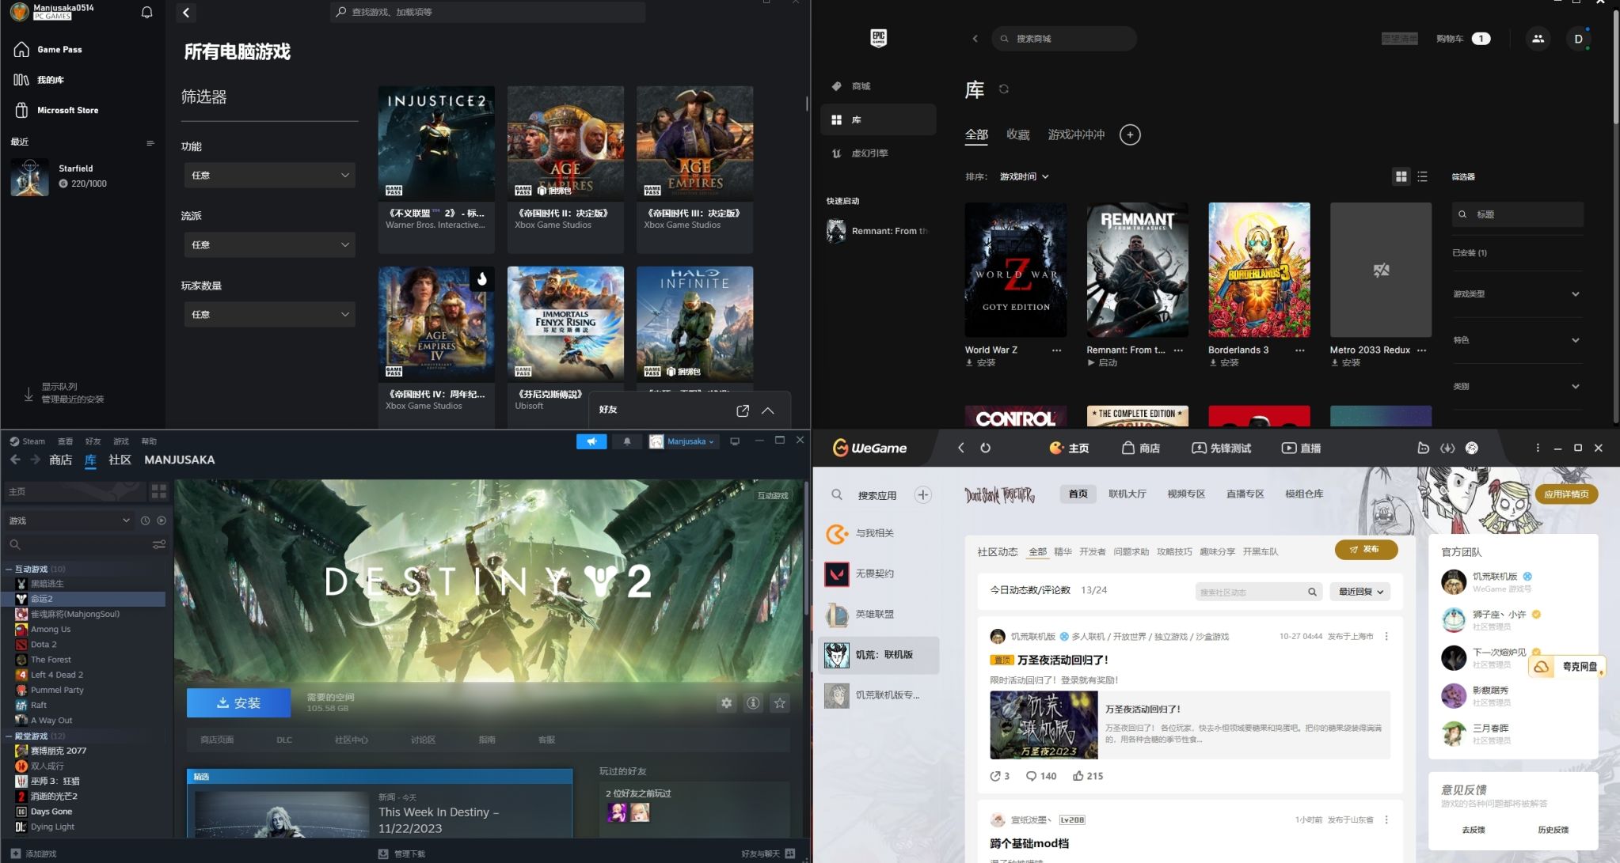Viewport: 1620px width, 863px height.
Task: Open Steam 查看 menu
Action: tap(65, 441)
